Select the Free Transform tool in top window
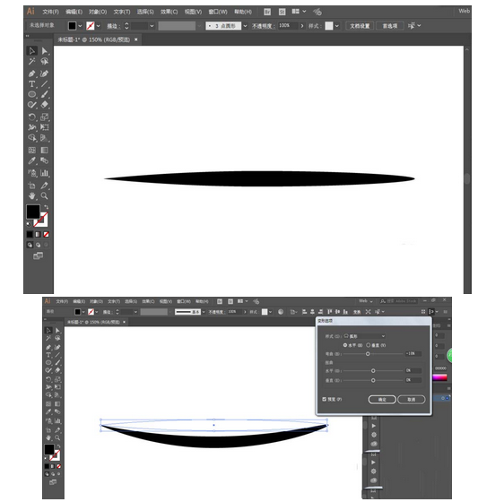 (44, 127)
